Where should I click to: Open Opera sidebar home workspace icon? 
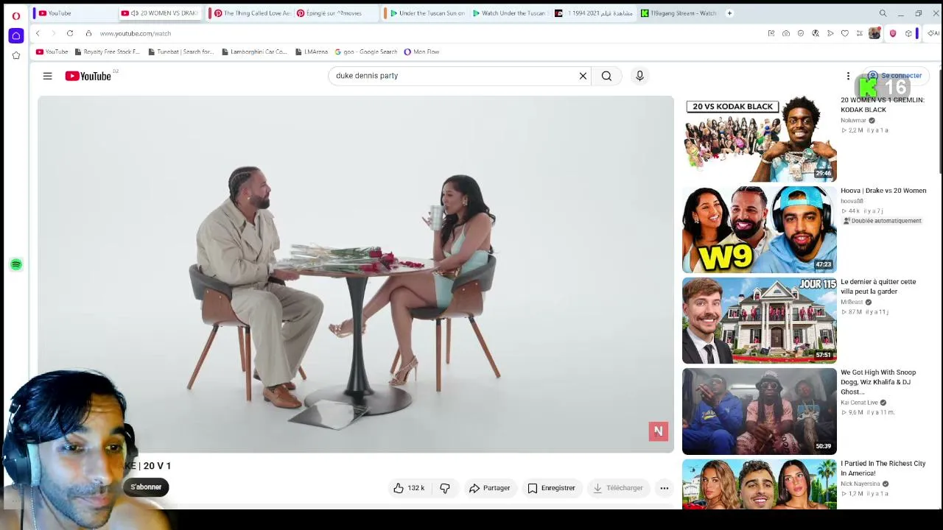(15, 35)
